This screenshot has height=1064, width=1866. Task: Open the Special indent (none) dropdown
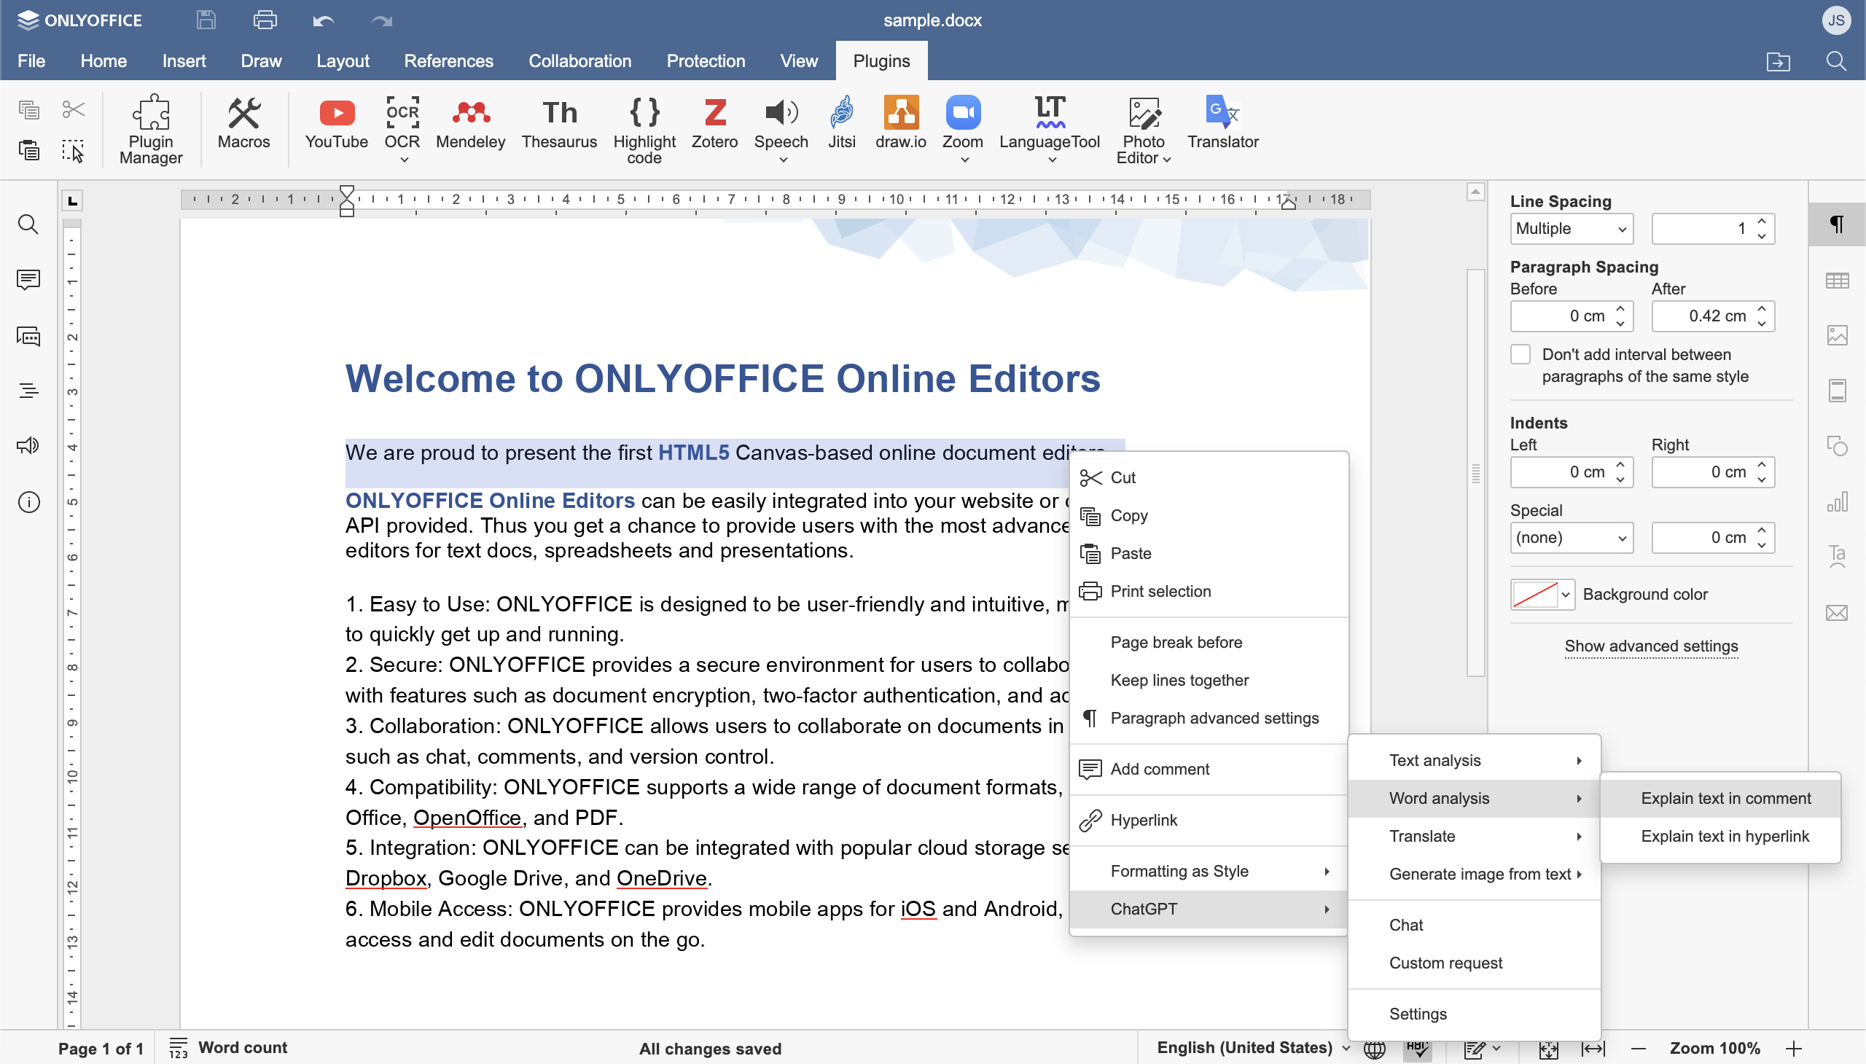coord(1572,538)
